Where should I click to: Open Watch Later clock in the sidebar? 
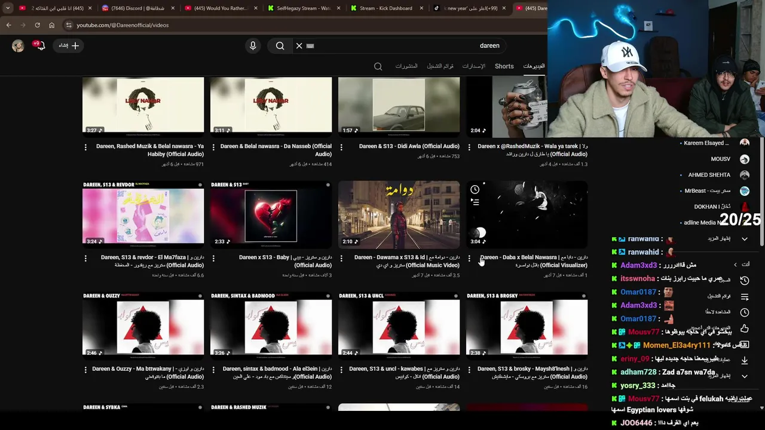[744, 312]
